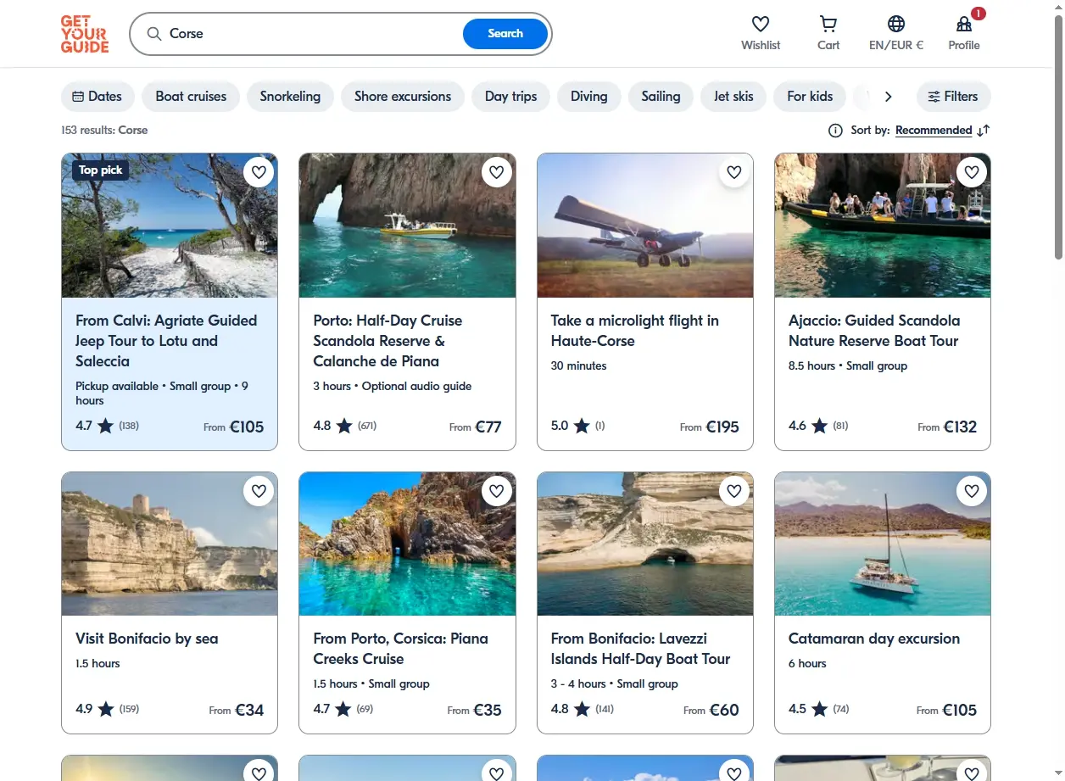
Task: Click the Top pick badge
Action: point(100,170)
